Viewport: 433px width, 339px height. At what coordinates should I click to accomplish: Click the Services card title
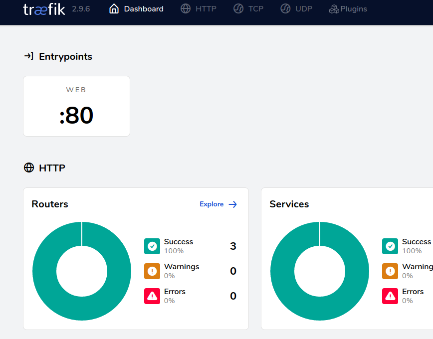[x=288, y=204]
